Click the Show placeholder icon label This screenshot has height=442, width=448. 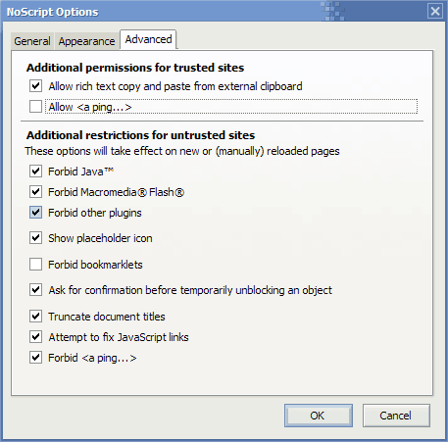coord(100,238)
